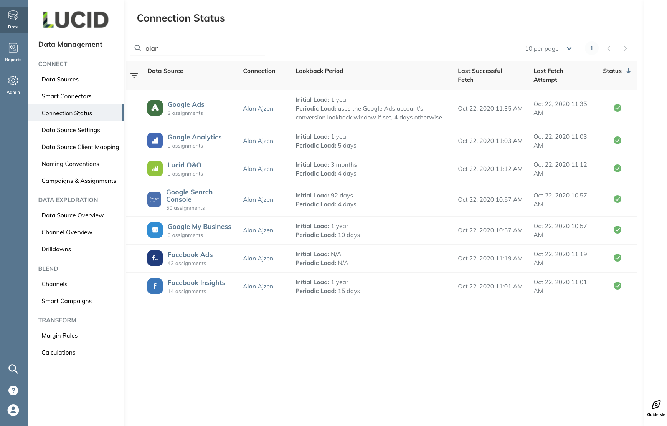Open the Lucid O&O link
The width and height of the screenshot is (667, 426).
[x=184, y=165]
